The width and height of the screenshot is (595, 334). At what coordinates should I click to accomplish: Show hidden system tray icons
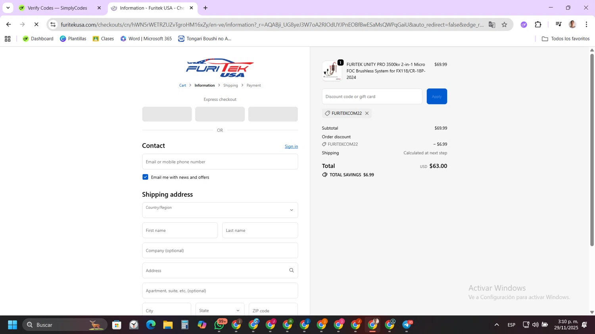(497, 325)
